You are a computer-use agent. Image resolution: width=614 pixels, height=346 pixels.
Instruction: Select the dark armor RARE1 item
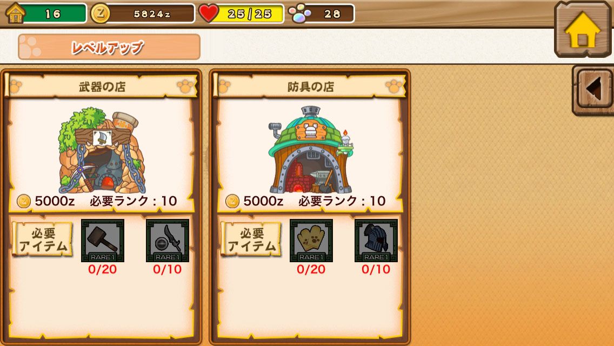click(376, 240)
